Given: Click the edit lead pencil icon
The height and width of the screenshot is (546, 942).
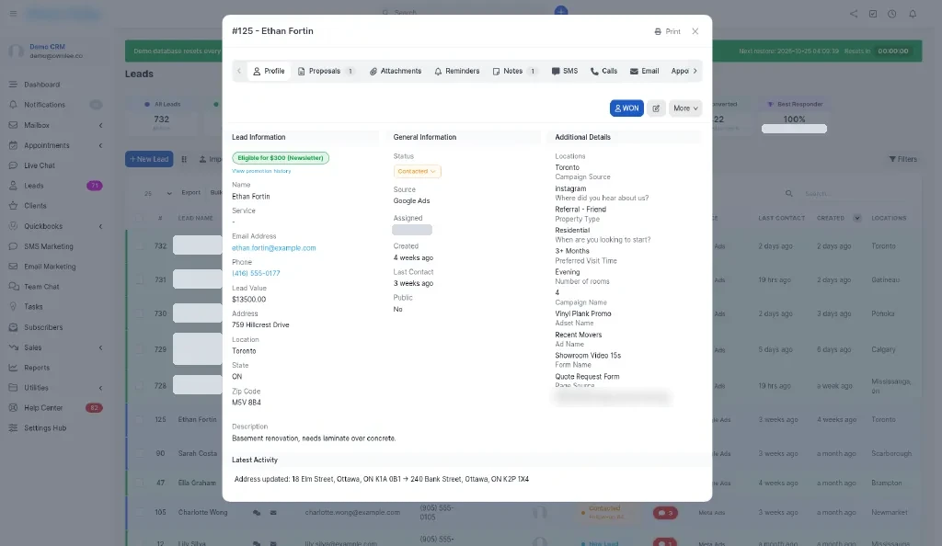Looking at the screenshot, I should point(656,108).
